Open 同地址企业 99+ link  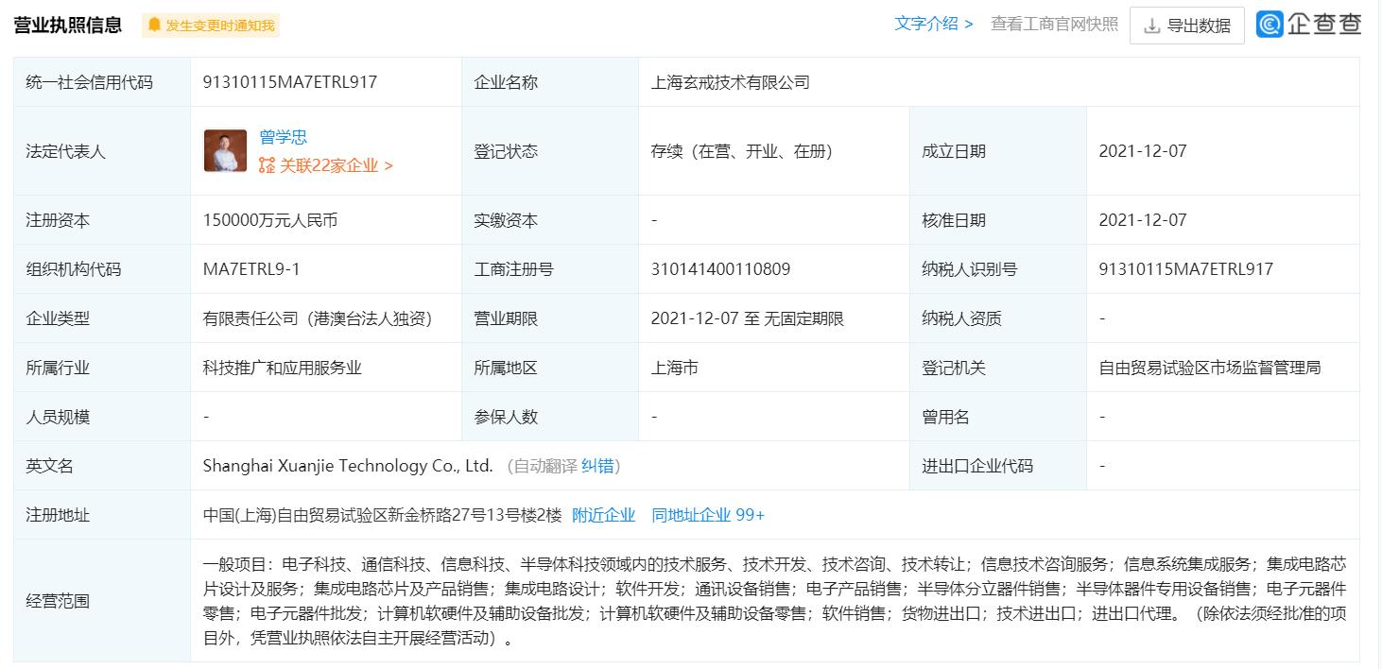[708, 515]
